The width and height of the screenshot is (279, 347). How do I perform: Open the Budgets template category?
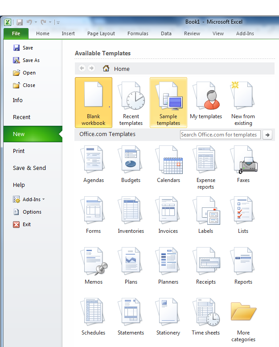coord(131,165)
